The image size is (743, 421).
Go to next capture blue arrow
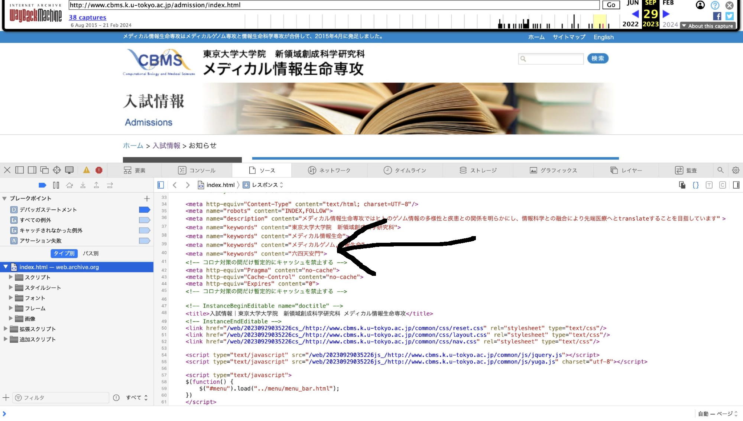pyautogui.click(x=666, y=14)
